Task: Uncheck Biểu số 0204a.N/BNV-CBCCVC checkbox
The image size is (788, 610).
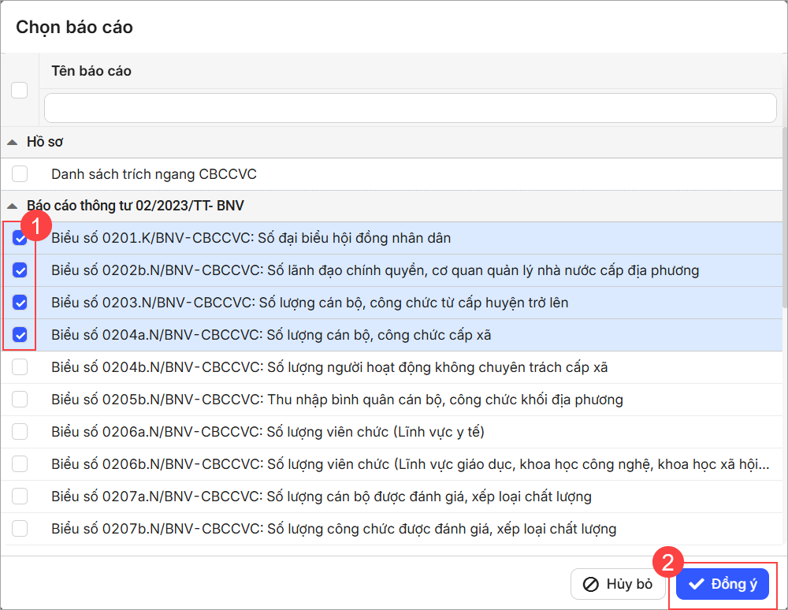Action: (20, 335)
